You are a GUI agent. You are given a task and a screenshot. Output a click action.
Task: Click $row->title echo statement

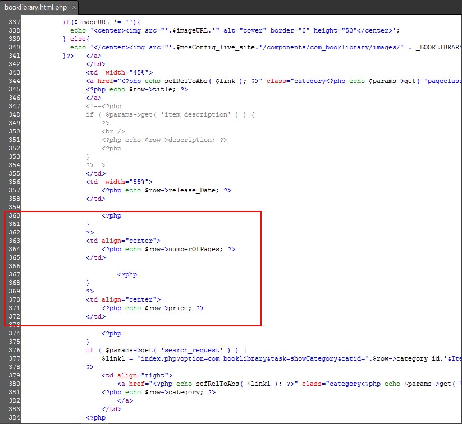point(137,89)
